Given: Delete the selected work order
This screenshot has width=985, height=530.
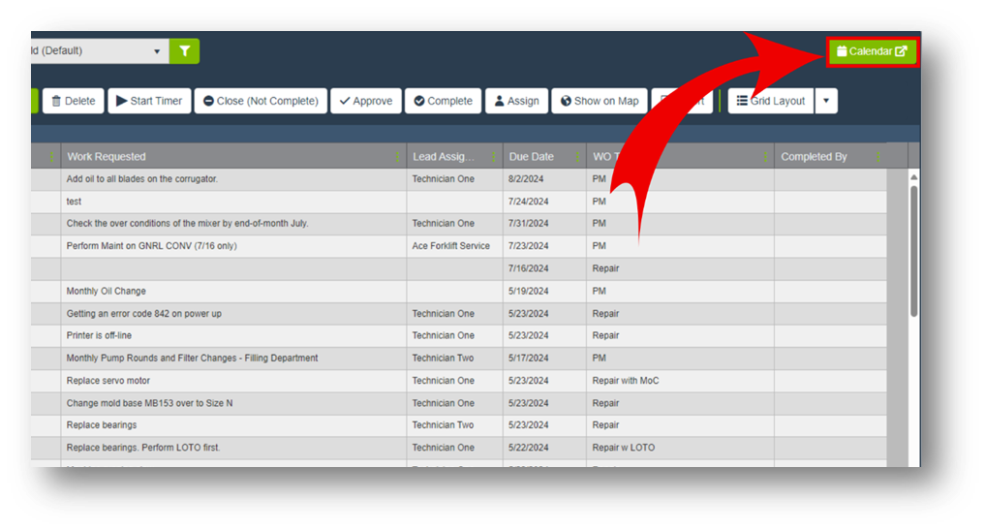Looking at the screenshot, I should pos(73,101).
